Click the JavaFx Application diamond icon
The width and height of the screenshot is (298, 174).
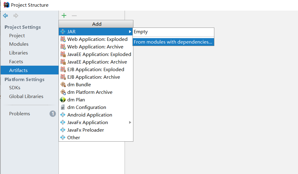pyautogui.click(x=63, y=122)
